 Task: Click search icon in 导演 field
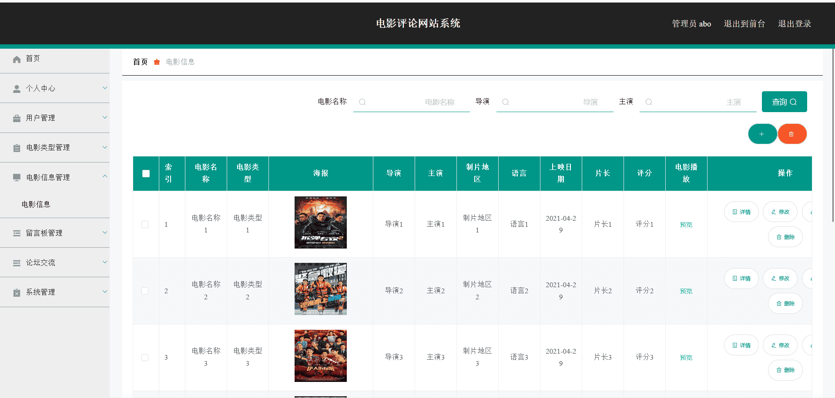coord(505,102)
